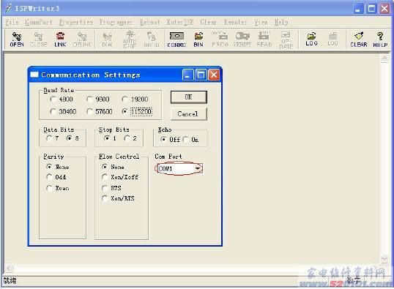
Task: Click the CLEAR toolbar icon
Action: point(359,40)
